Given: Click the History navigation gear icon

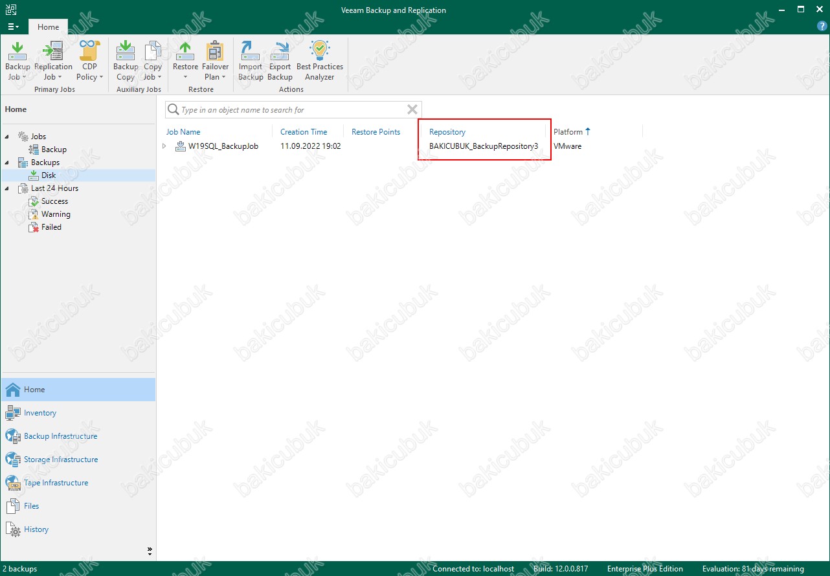Looking at the screenshot, I should (x=13, y=529).
